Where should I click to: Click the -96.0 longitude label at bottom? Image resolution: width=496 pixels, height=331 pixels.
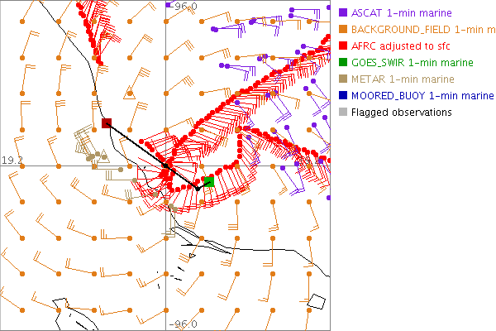click(183, 324)
